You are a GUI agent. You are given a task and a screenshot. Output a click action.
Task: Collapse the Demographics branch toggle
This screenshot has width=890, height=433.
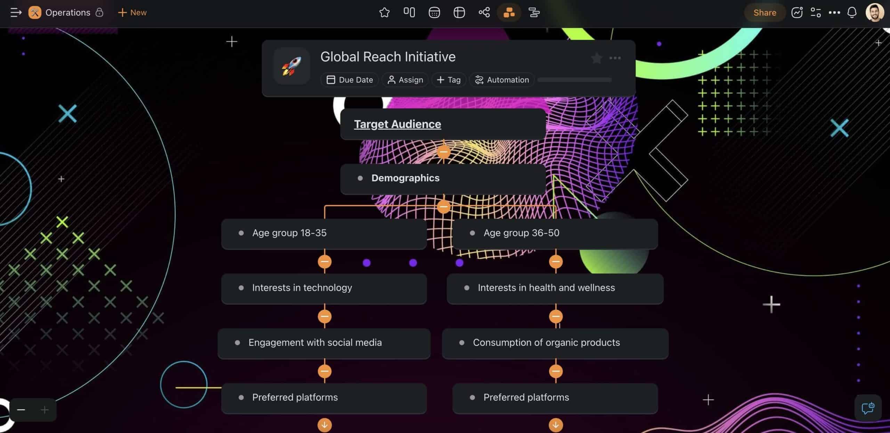click(444, 206)
